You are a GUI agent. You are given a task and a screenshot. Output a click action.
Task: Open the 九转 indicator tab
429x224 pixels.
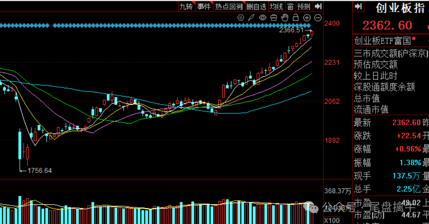186,7
